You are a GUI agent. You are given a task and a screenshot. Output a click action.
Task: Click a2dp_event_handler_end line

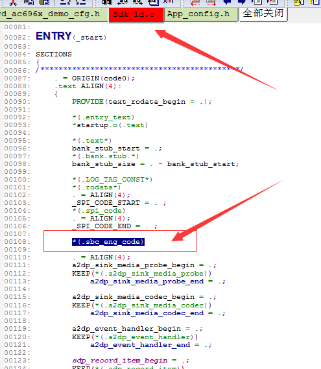click(151, 345)
